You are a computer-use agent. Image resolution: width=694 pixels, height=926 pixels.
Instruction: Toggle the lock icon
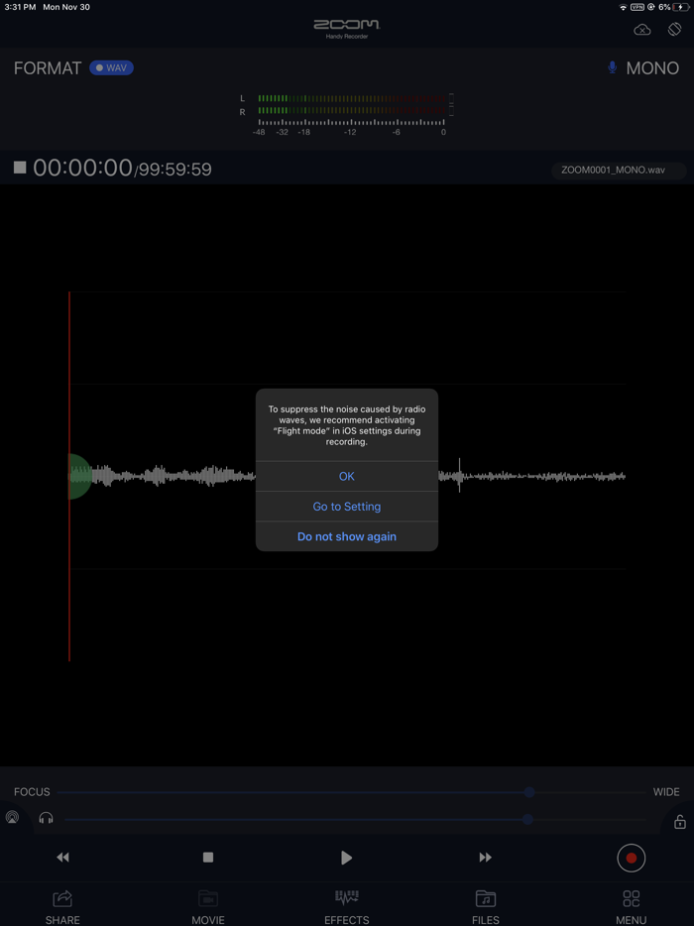click(680, 821)
